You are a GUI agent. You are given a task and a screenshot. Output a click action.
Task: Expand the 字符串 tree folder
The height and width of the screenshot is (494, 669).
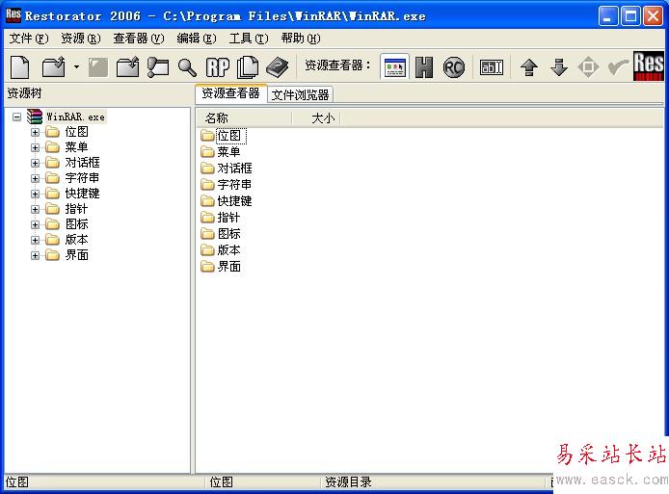pyautogui.click(x=36, y=178)
